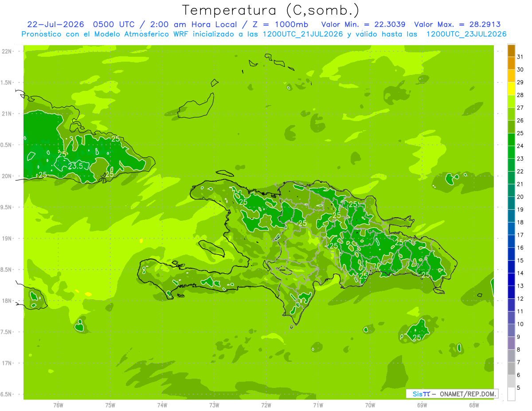
Task: Click the yellow legend swatch between 28 and 29
Action: point(511,89)
